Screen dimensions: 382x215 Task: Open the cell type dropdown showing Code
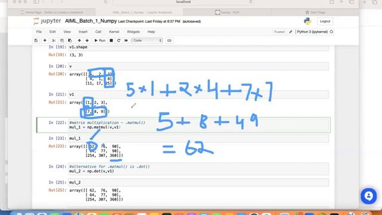(x=147, y=41)
